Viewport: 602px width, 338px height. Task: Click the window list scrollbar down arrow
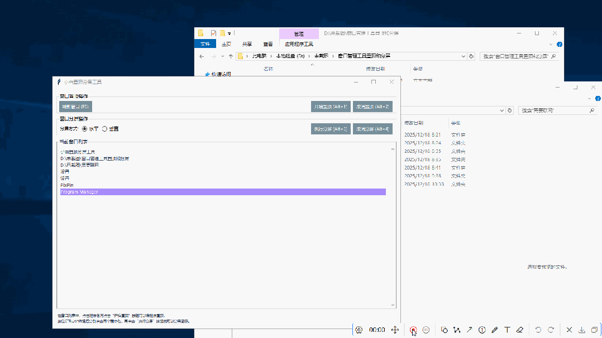pos(393,305)
